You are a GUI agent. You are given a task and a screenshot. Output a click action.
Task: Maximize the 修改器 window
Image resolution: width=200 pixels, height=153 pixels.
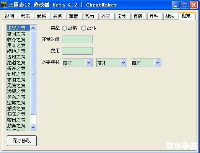coord(185,5)
